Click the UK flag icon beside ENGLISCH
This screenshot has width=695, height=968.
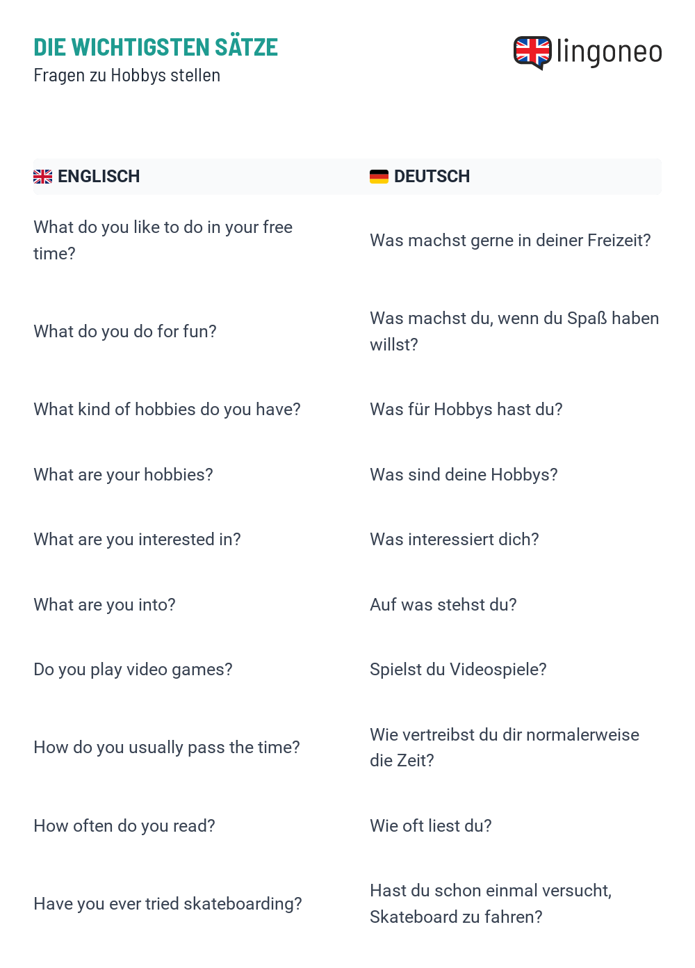43,177
